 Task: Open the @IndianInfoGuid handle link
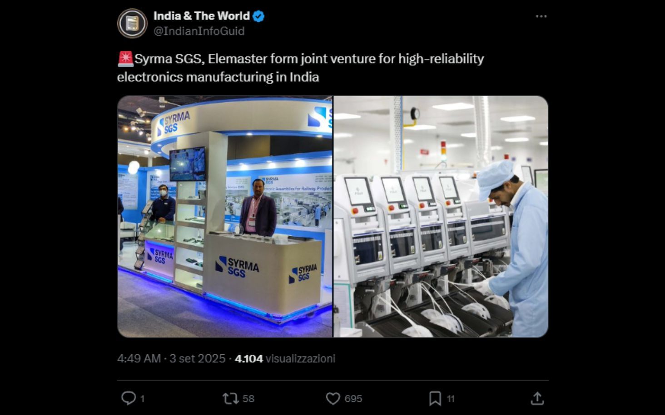click(x=199, y=31)
